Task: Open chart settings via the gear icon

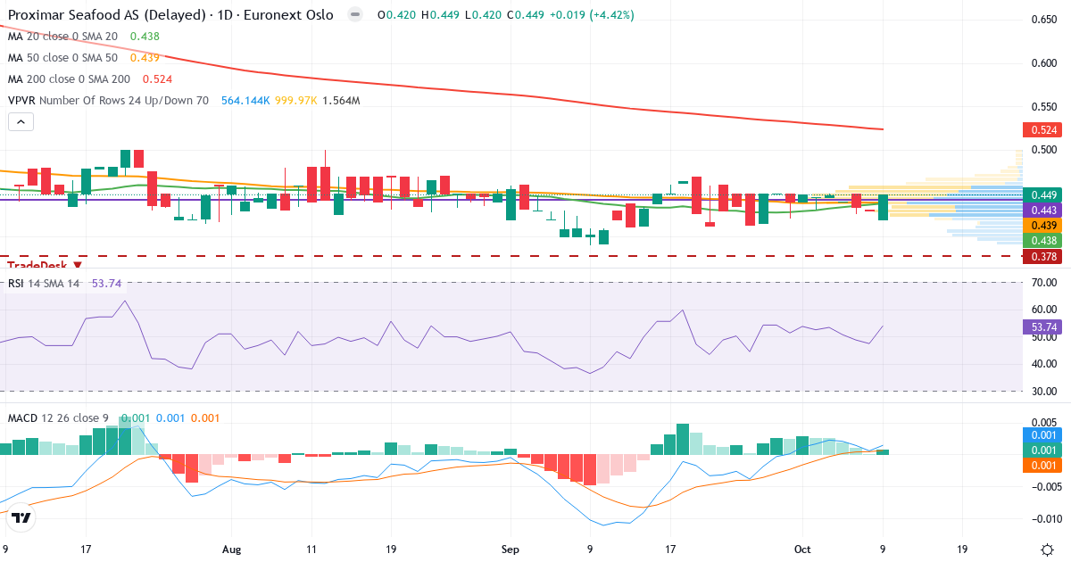Action: [1046, 549]
